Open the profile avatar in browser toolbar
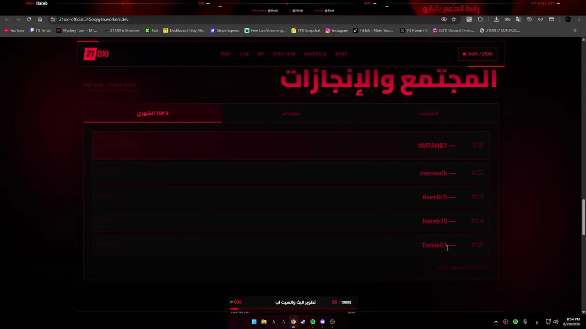The width and height of the screenshot is (586, 329). (x=568, y=19)
